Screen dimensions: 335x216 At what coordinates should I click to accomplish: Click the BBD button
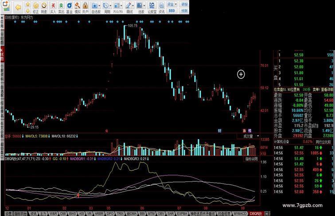tap(172, 11)
